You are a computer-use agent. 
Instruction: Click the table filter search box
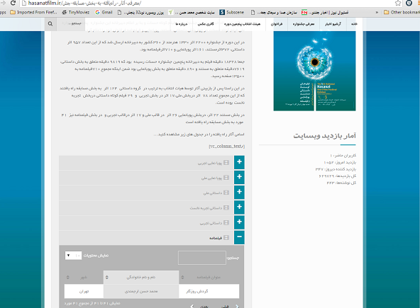pos(202,258)
